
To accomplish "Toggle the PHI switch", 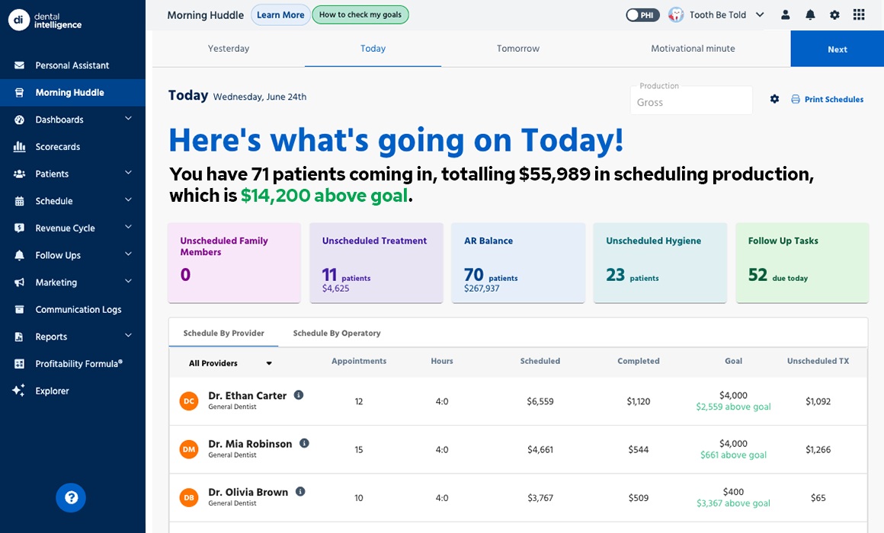I will click(x=642, y=15).
